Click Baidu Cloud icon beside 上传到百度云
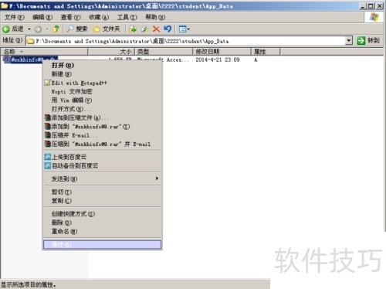Screen dimensions: 386x289 click(48, 157)
